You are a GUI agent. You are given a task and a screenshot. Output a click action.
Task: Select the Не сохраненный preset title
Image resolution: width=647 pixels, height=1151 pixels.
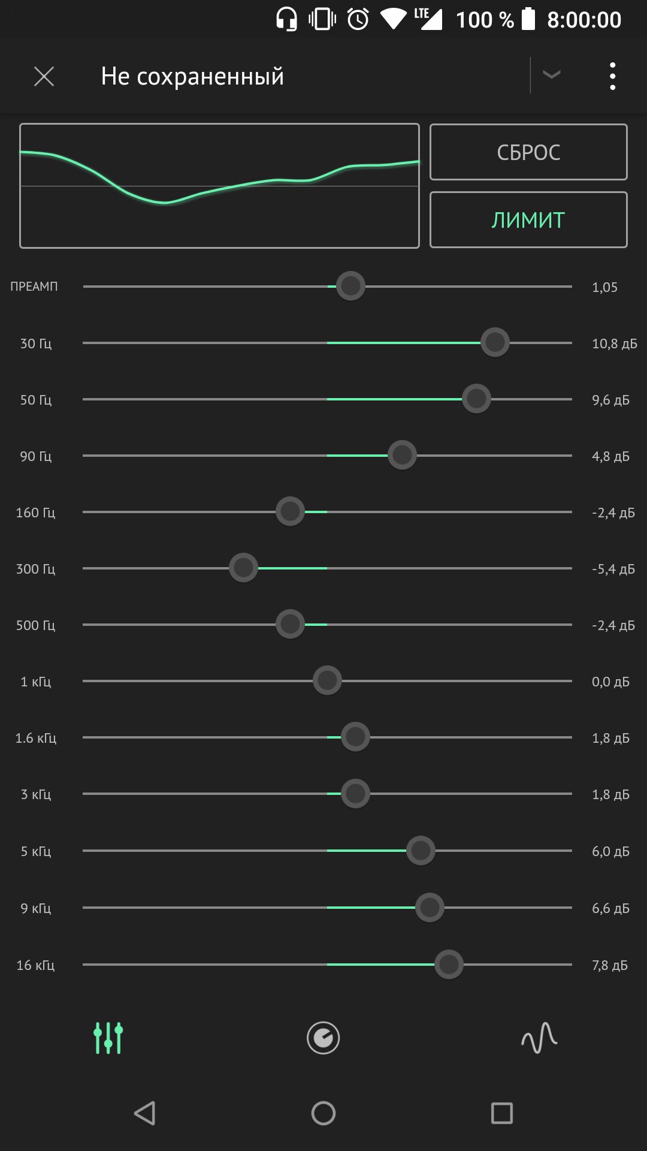(x=192, y=76)
